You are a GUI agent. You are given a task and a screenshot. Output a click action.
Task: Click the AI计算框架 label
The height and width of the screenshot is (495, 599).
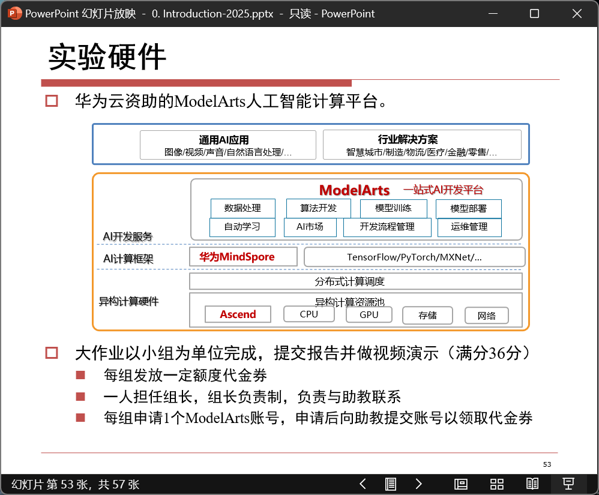[128, 259]
